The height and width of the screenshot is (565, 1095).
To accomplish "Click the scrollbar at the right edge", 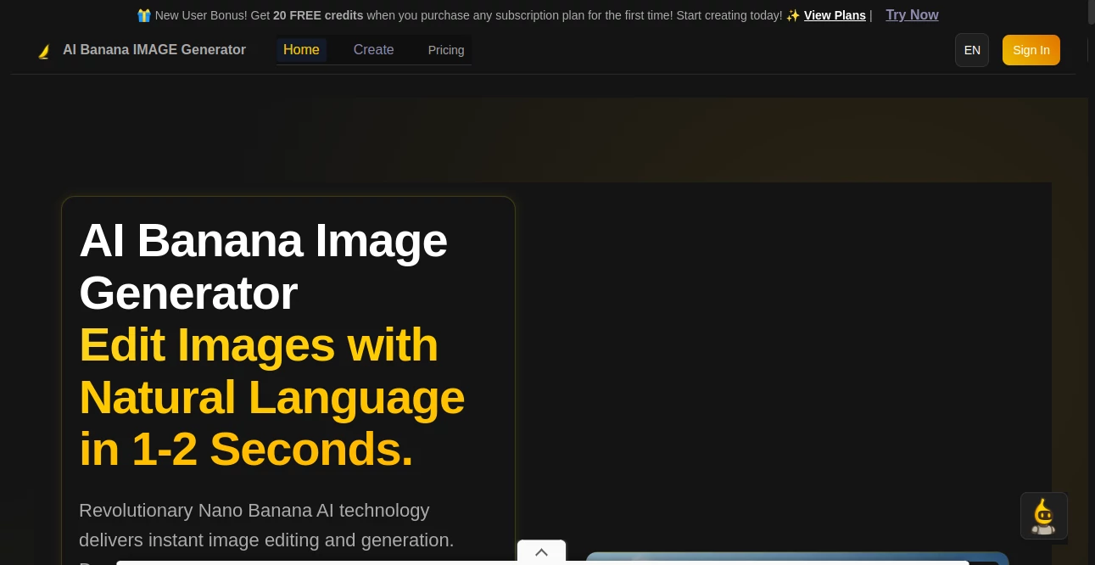I will tap(1091, 12).
